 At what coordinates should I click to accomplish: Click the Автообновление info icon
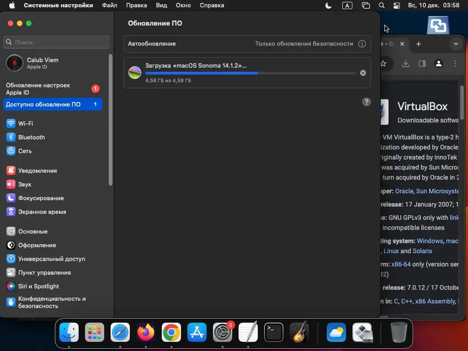click(x=362, y=43)
